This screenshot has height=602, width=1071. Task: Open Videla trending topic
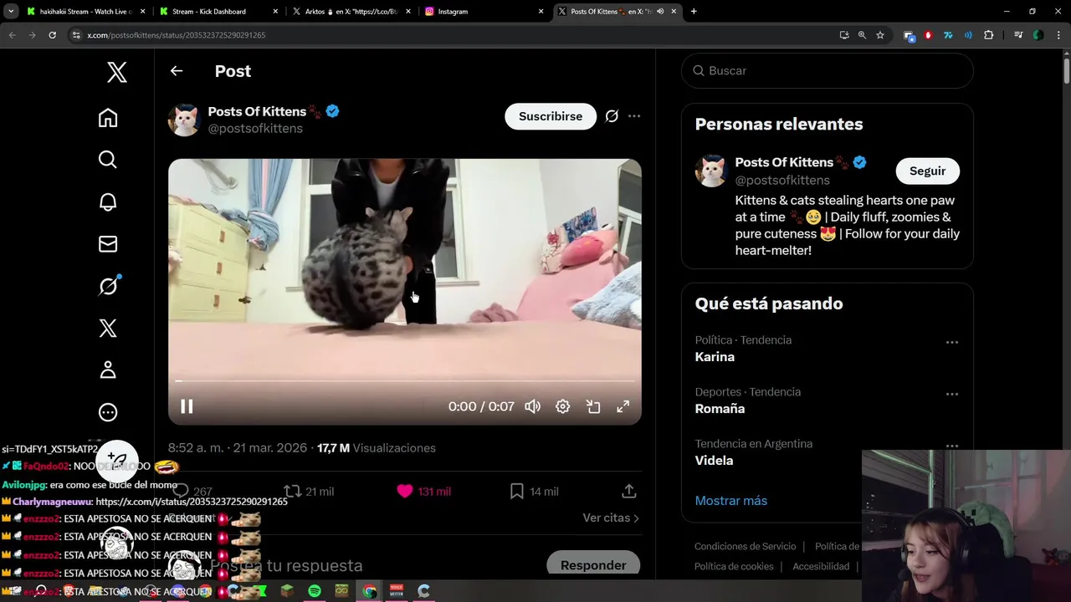(714, 461)
